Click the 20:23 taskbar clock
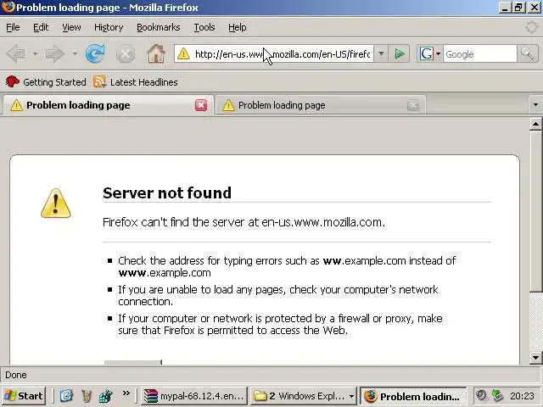The image size is (543, 407). click(522, 396)
